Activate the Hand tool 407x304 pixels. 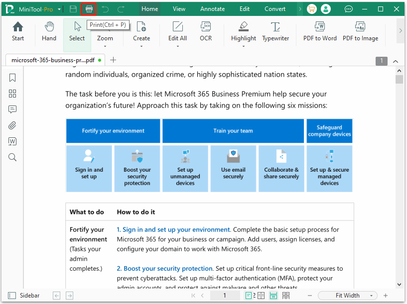tap(49, 32)
